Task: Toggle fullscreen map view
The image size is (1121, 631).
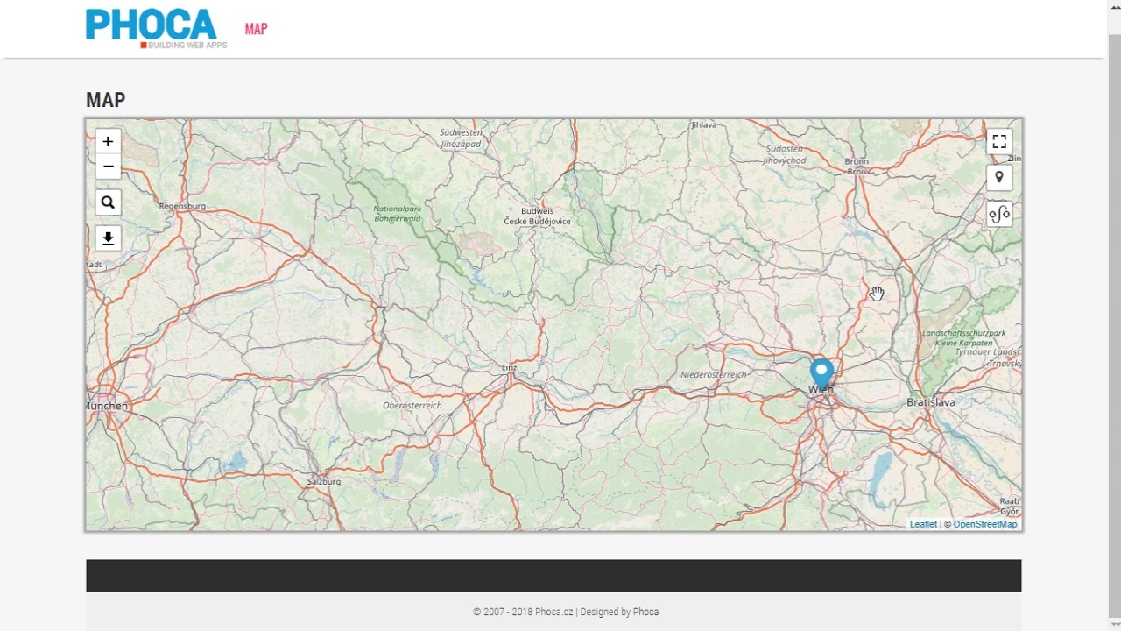Action: click(999, 142)
